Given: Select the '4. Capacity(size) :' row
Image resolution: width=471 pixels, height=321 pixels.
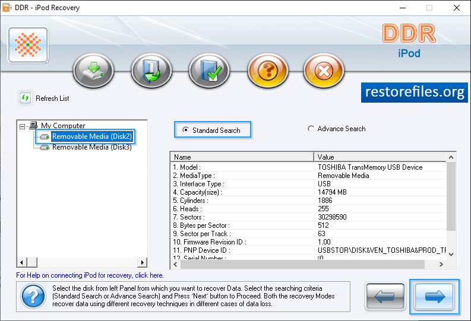Looking at the screenshot, I should pyautogui.click(x=308, y=192).
